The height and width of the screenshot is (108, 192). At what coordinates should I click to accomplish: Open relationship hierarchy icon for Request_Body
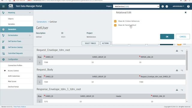coord(177,70)
